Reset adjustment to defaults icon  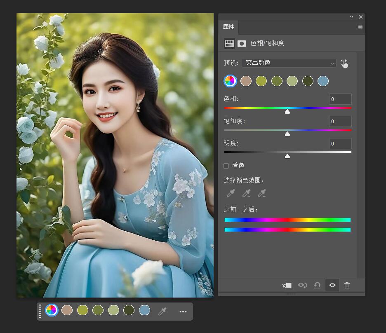click(317, 285)
